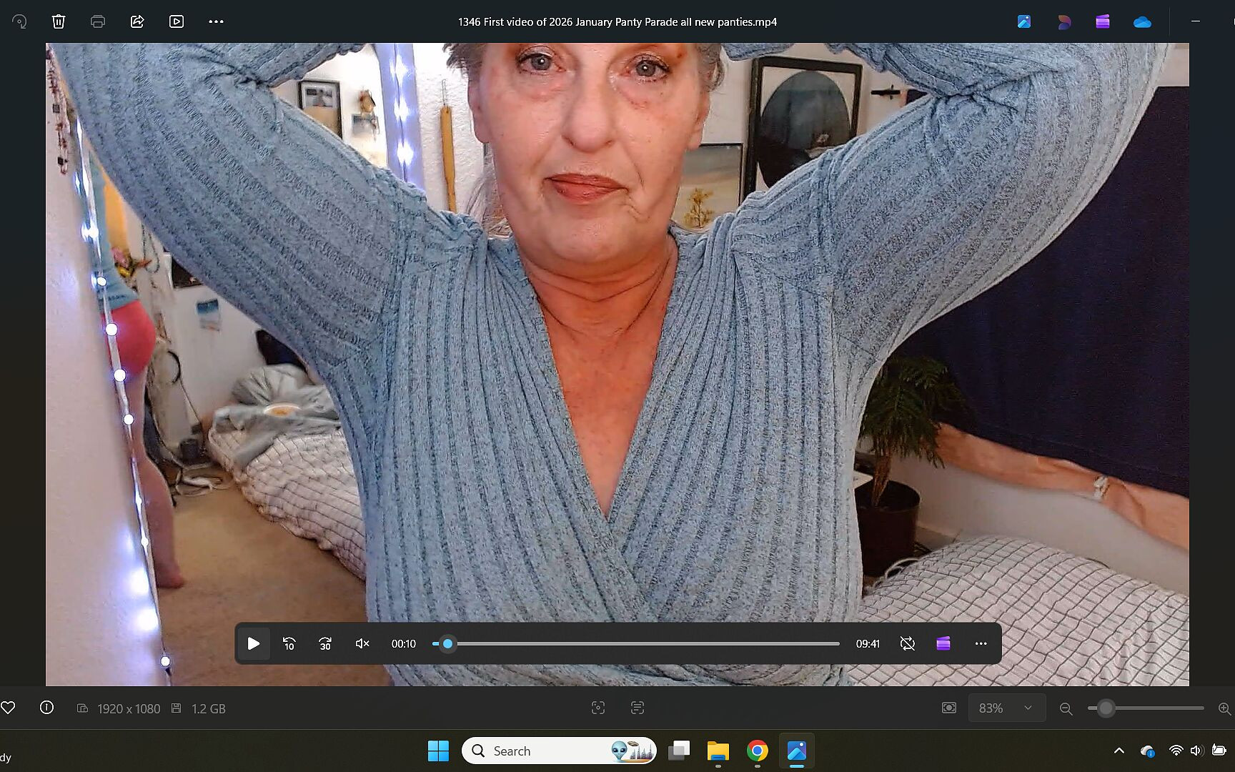The image size is (1235, 772).
Task: Click the Windows taskbar Search box
Action: [558, 751]
